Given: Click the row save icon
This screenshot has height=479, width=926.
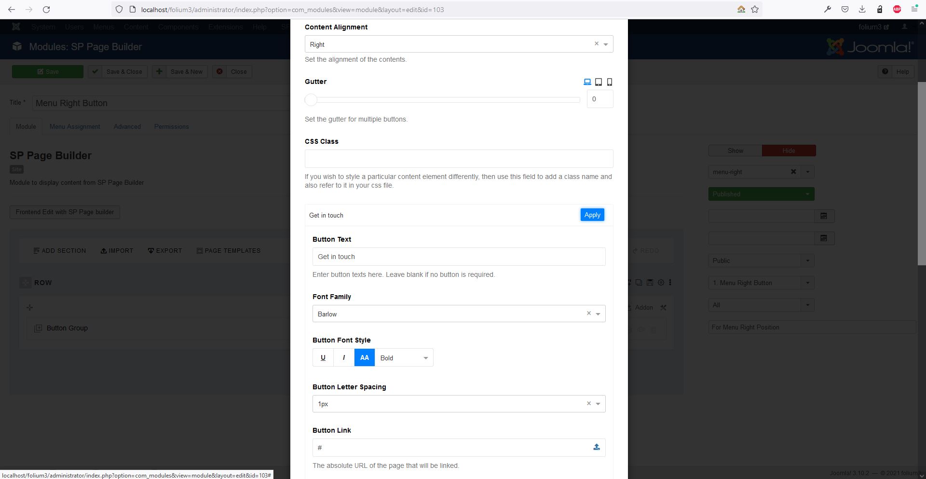Looking at the screenshot, I should click(x=650, y=283).
